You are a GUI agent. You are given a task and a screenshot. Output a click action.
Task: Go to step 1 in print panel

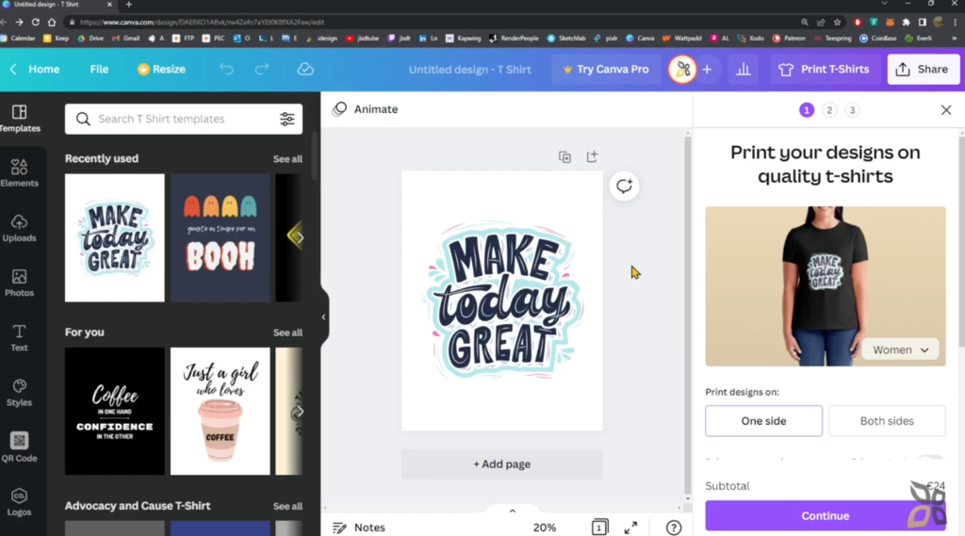click(807, 110)
